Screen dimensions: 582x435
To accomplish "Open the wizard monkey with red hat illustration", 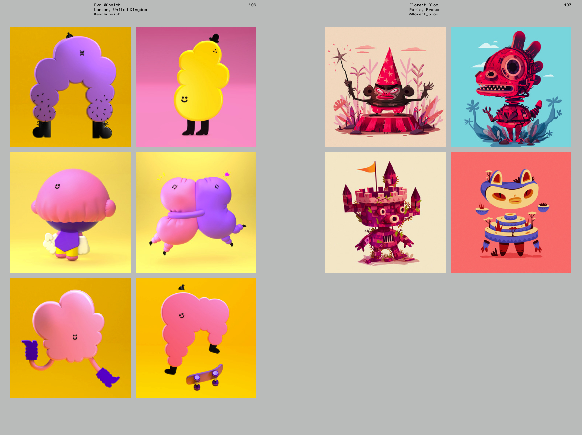I will pos(385,87).
